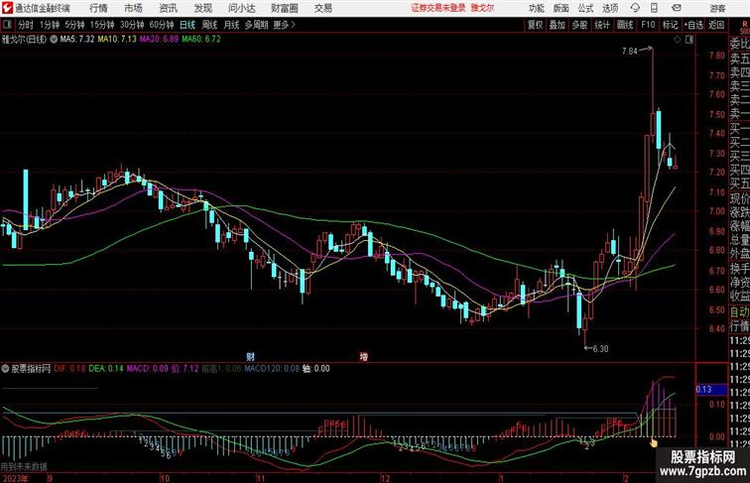Click the 6.30 low price label
The image size is (750, 483).
pos(601,349)
